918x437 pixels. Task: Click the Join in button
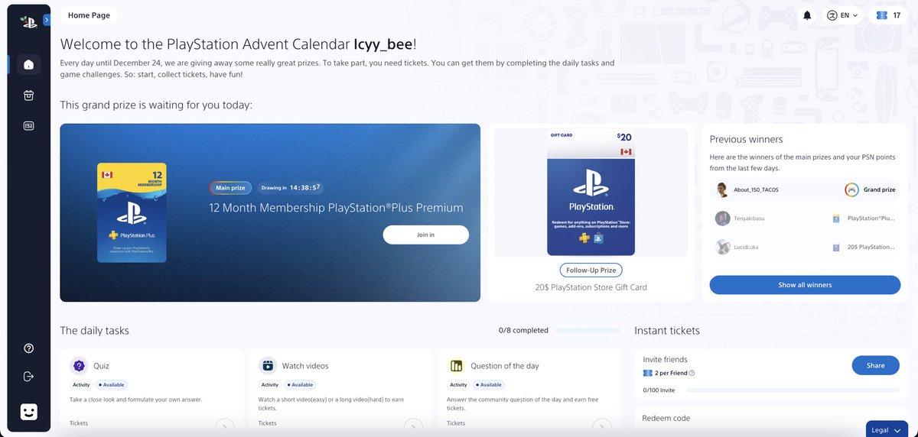425,235
